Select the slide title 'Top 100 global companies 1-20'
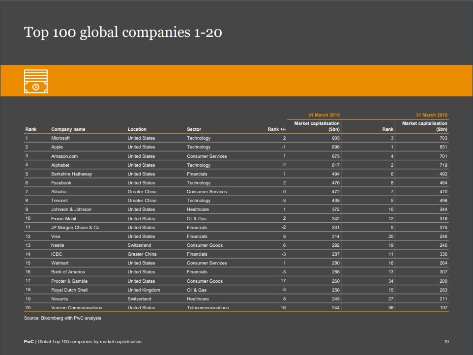The width and height of the screenshot is (473, 355). pyautogui.click(x=123, y=32)
